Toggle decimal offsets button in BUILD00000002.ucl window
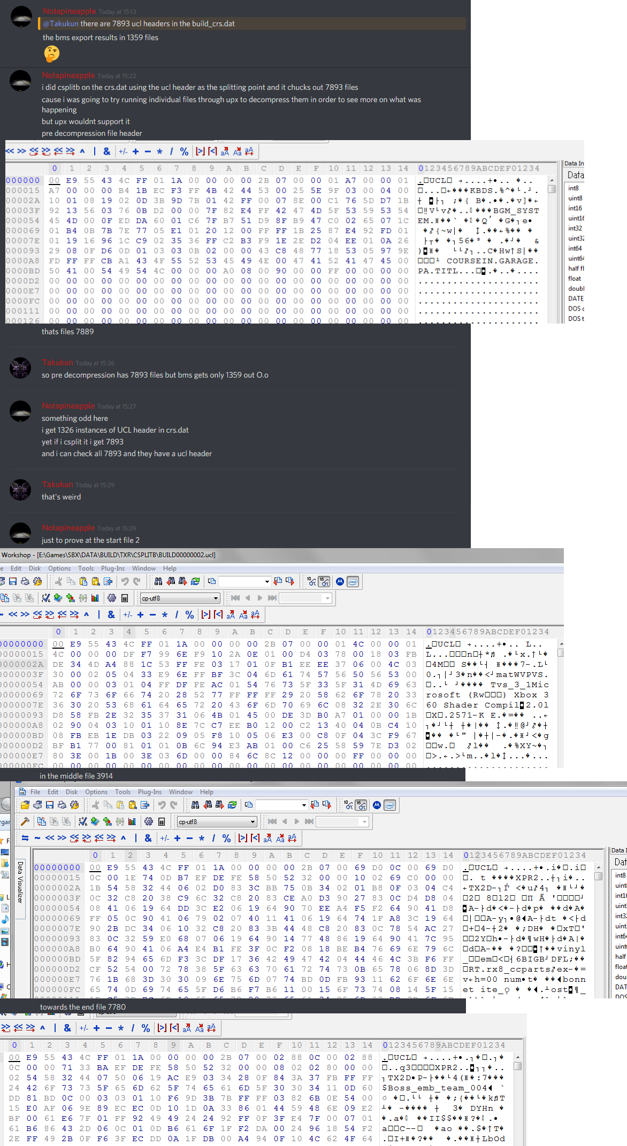 pos(312,581)
